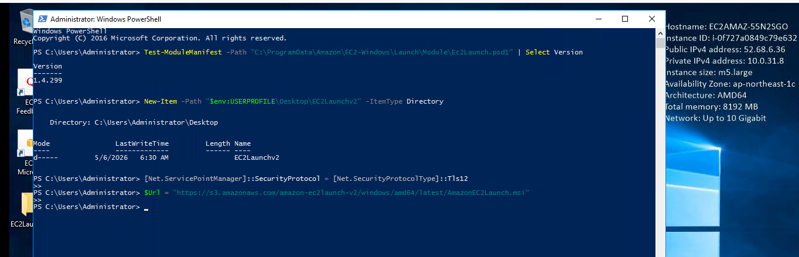This screenshot has height=257, width=799.
Task: Click the Test-ModuleManifest command text
Action: (x=183, y=52)
